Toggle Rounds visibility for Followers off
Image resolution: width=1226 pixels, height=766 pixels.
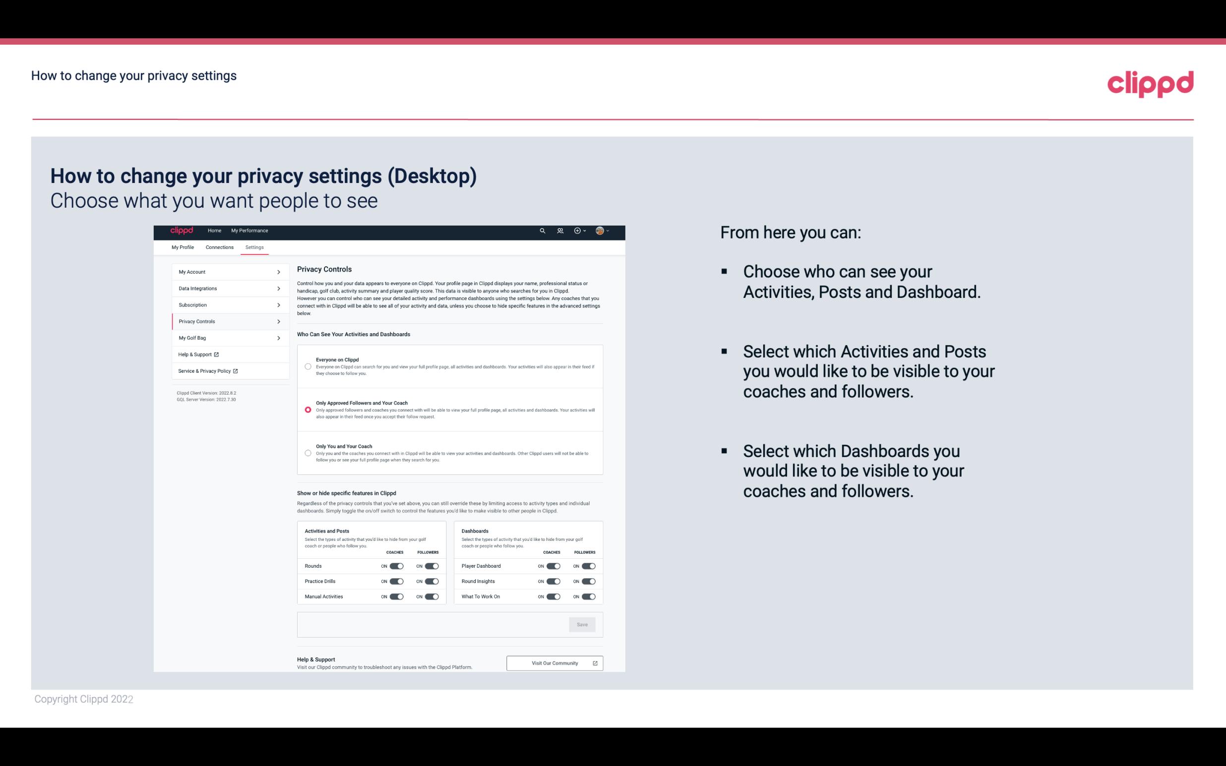431,566
